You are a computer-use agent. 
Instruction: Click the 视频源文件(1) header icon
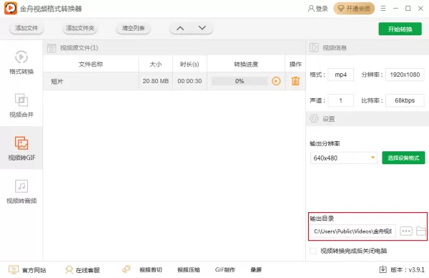pyautogui.click(x=51, y=48)
